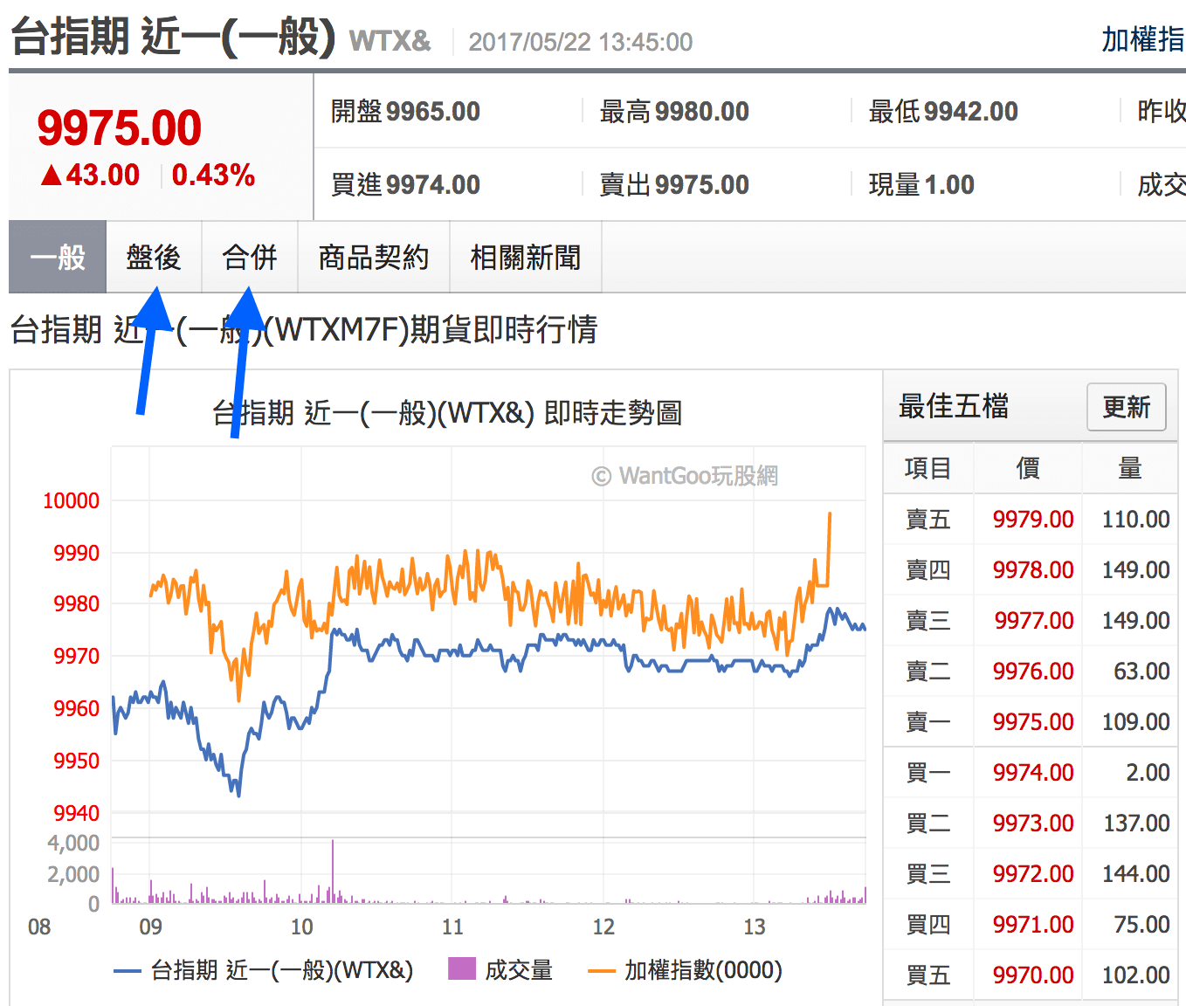View the 相關新聞 tab
The width and height of the screenshot is (1186, 1006).
[x=526, y=257]
